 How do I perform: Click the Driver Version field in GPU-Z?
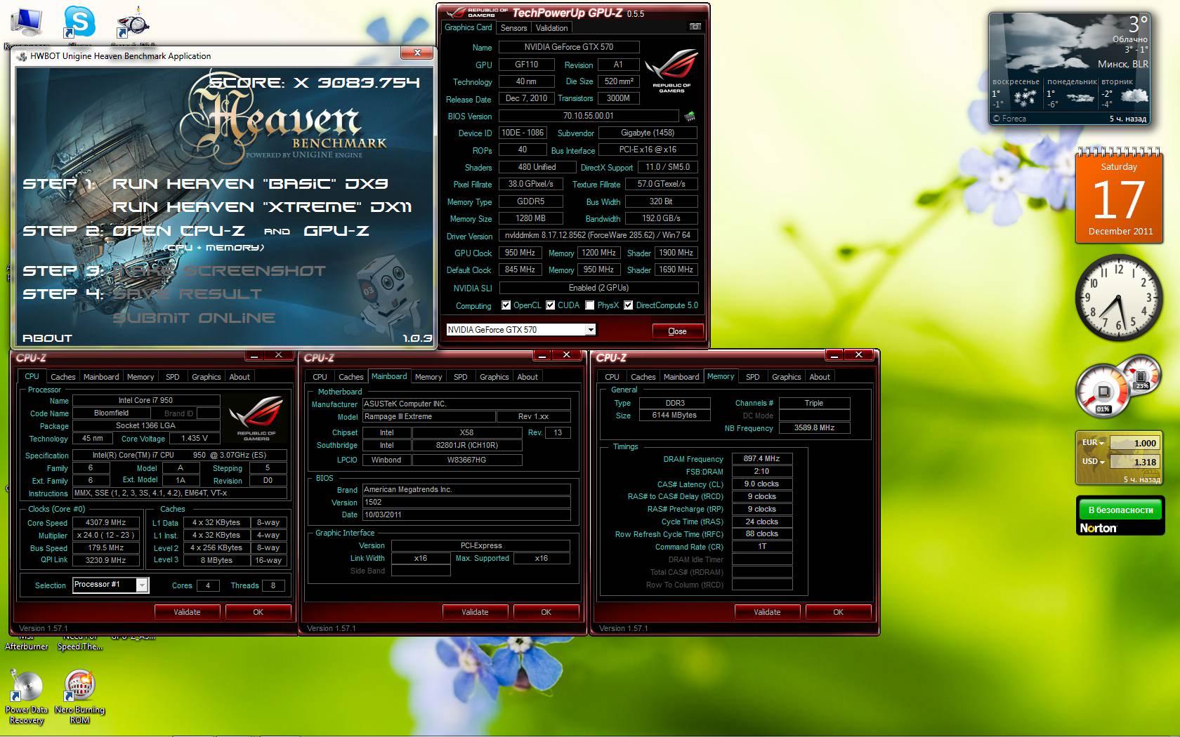[x=598, y=236]
